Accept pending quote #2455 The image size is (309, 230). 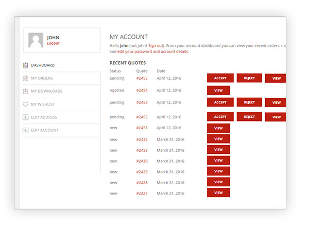[x=220, y=78]
